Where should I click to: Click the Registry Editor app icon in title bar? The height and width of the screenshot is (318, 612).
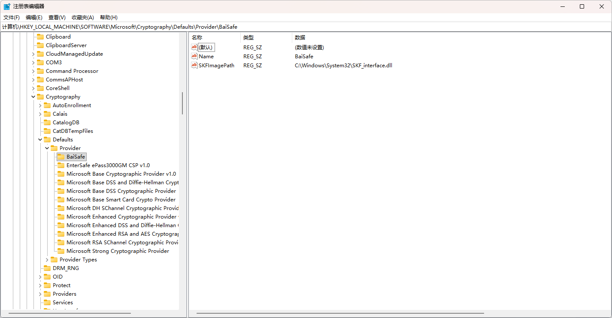pos(7,6)
